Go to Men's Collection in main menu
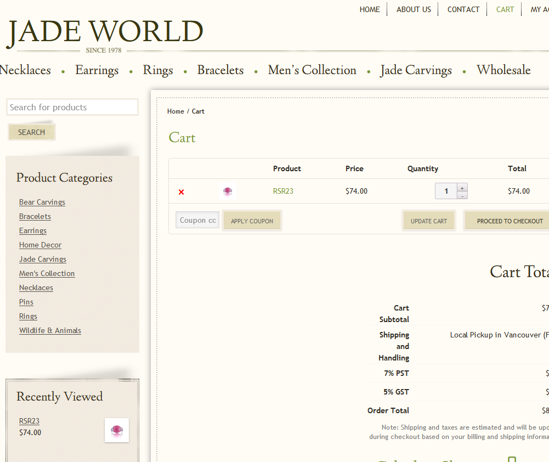This screenshot has height=462, width=549. [312, 70]
